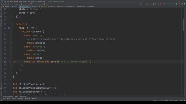
Task: Open the Refactor menu
Action: coord(25,1)
